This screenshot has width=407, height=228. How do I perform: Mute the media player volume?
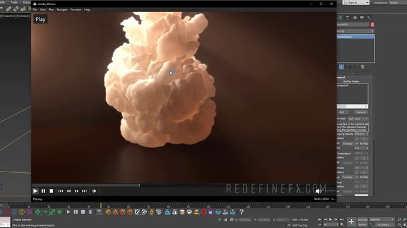pyautogui.click(x=318, y=191)
